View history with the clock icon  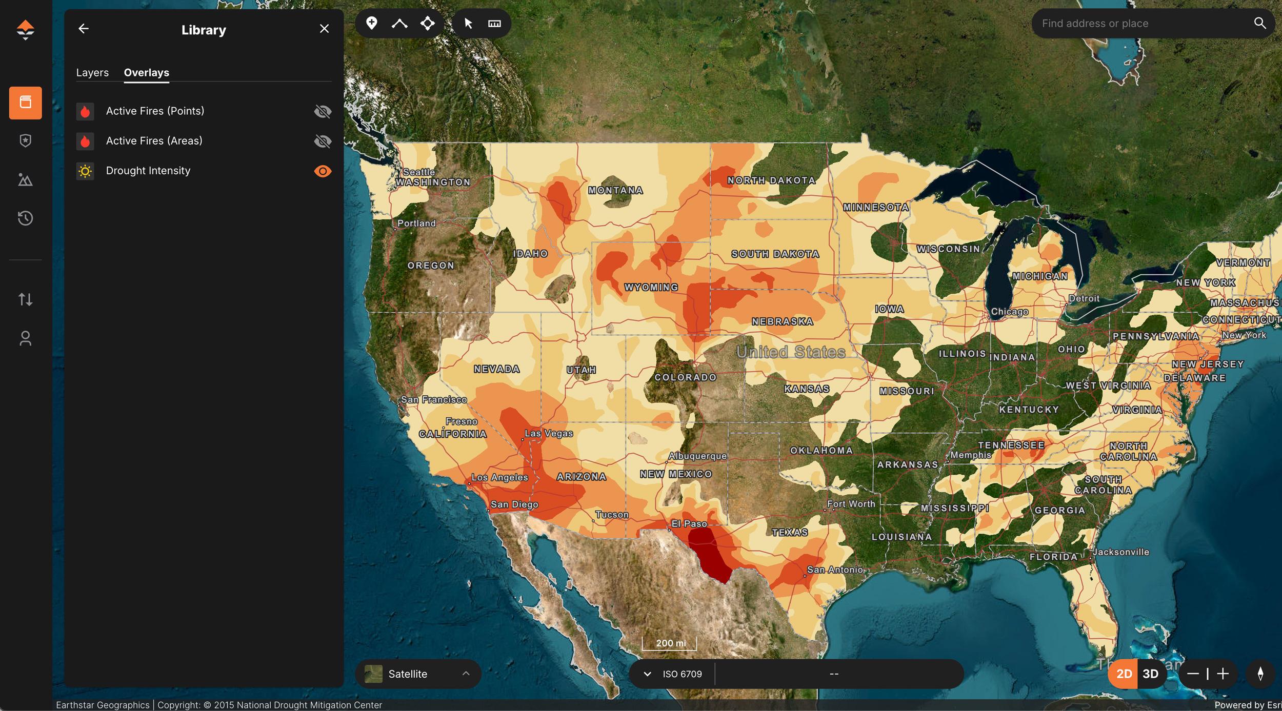pos(25,218)
